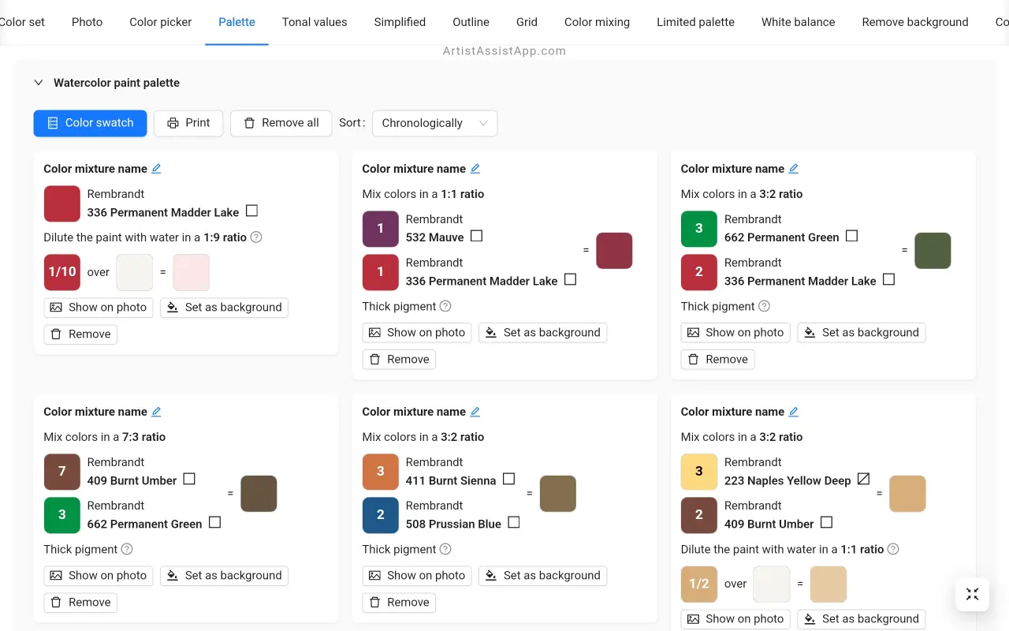Remove the Mauve mixture card
Screen dimensions: 1009x631
tap(399, 360)
